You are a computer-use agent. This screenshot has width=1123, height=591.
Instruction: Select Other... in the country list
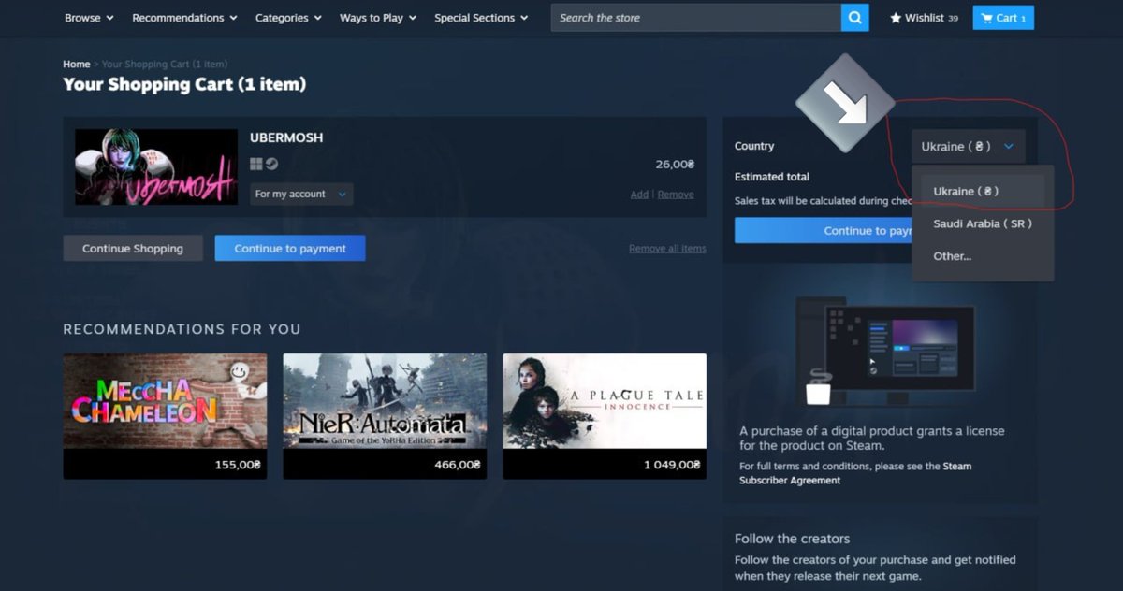[x=983, y=256]
